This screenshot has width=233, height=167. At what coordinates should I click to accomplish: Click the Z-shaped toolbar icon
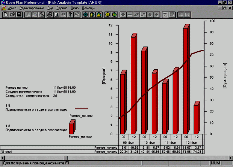[165, 15]
